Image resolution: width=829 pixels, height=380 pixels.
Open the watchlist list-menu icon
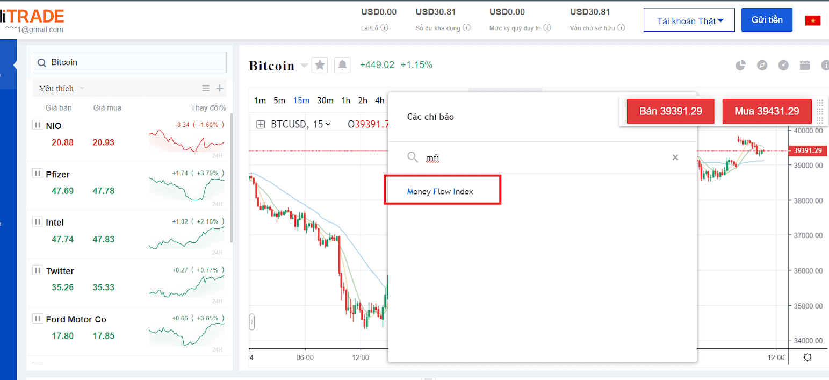206,88
